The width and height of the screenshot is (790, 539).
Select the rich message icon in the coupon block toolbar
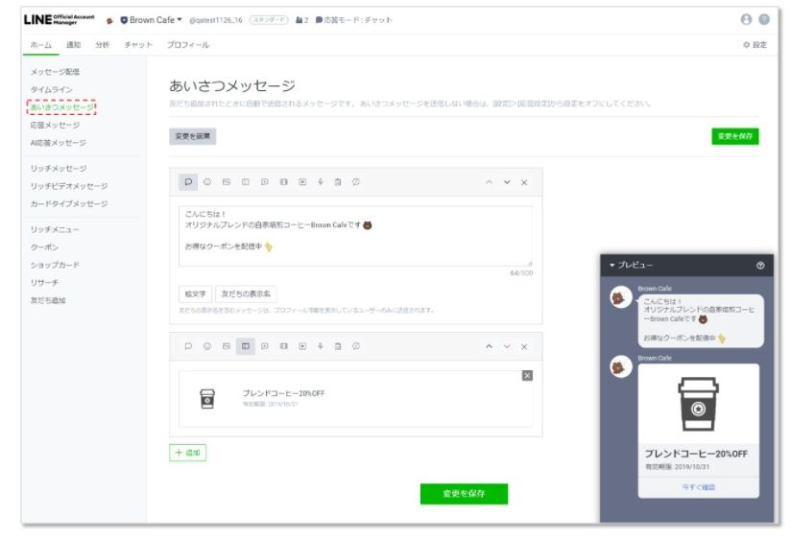265,346
